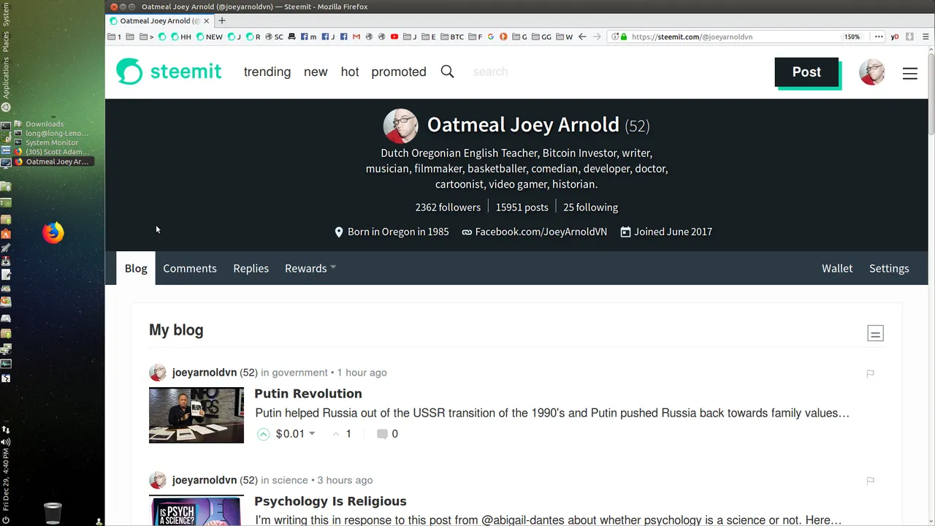
Task: Click the 'SC' globe bookmark
Action: 274,37
